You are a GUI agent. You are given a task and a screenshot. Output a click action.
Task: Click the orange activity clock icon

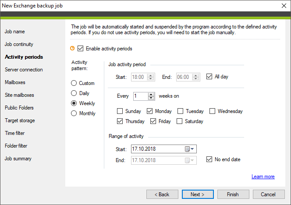click(x=72, y=49)
